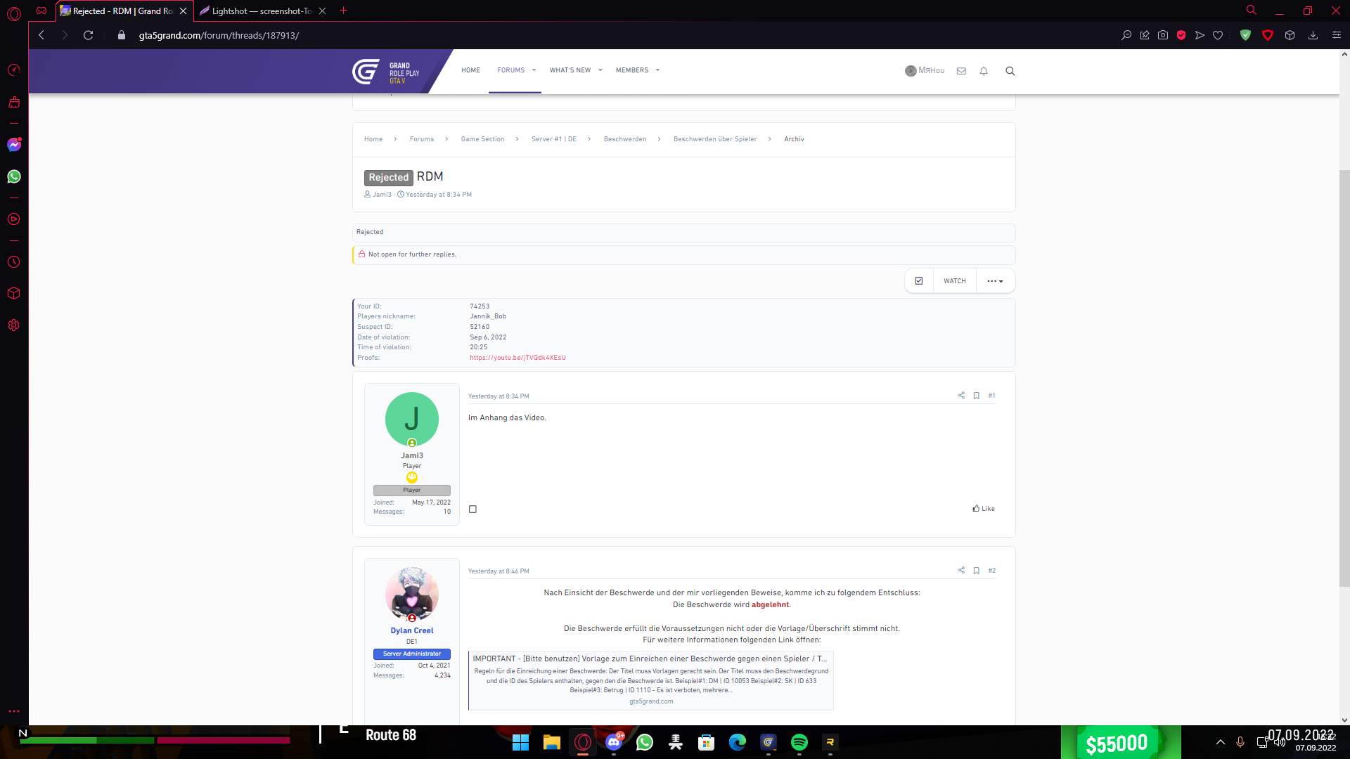This screenshot has width=1350, height=759.
Task: Navigate to HOME tab
Action: [471, 70]
